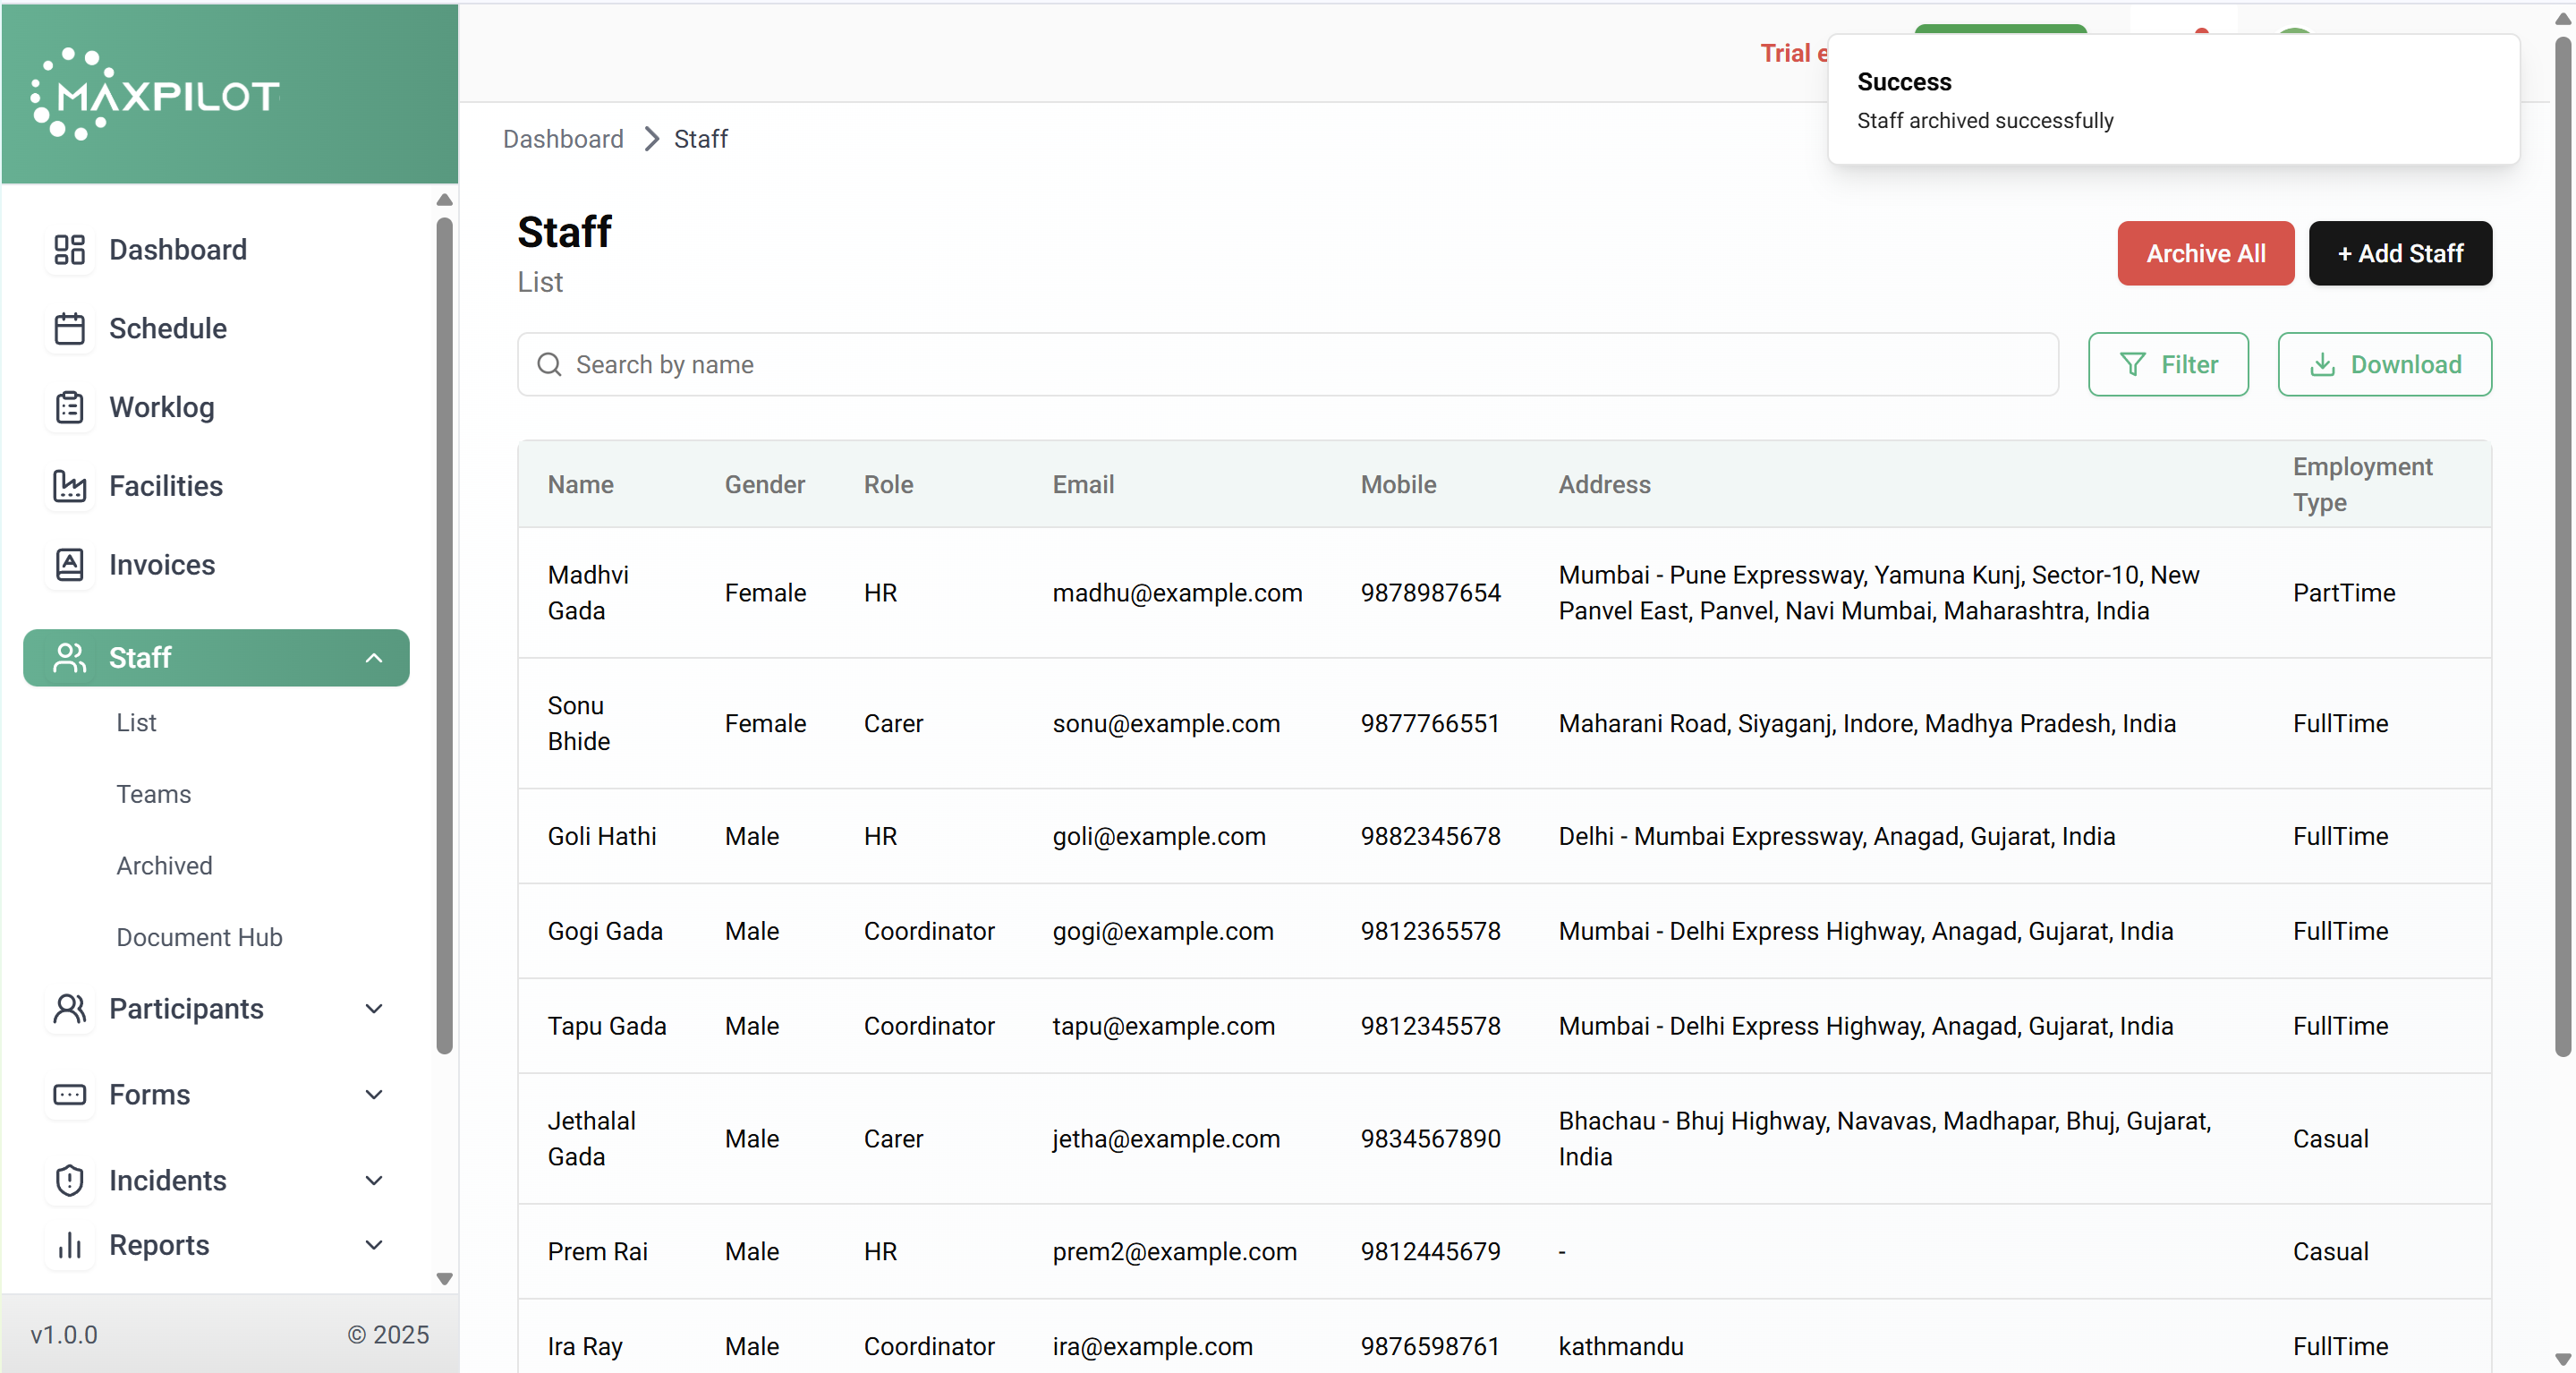
Task: Collapse the Staff sidebar section
Action: point(373,658)
